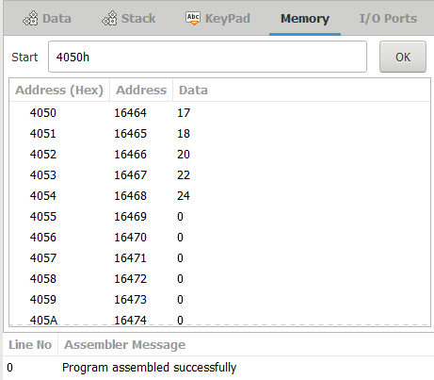Click the gears icon on the Data tab

[30, 19]
